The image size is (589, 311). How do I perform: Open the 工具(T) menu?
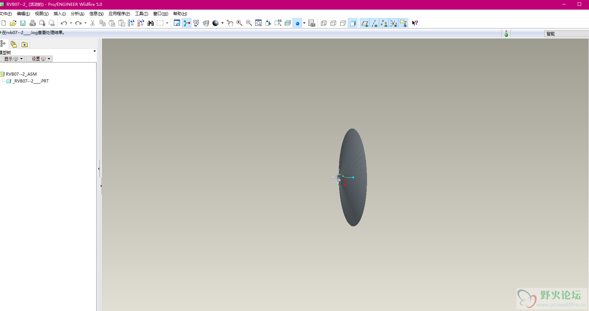(142, 14)
